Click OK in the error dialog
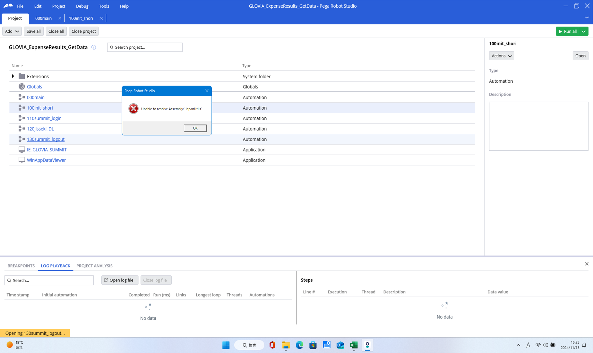Screen dimensions: 593x353 click(x=195, y=128)
